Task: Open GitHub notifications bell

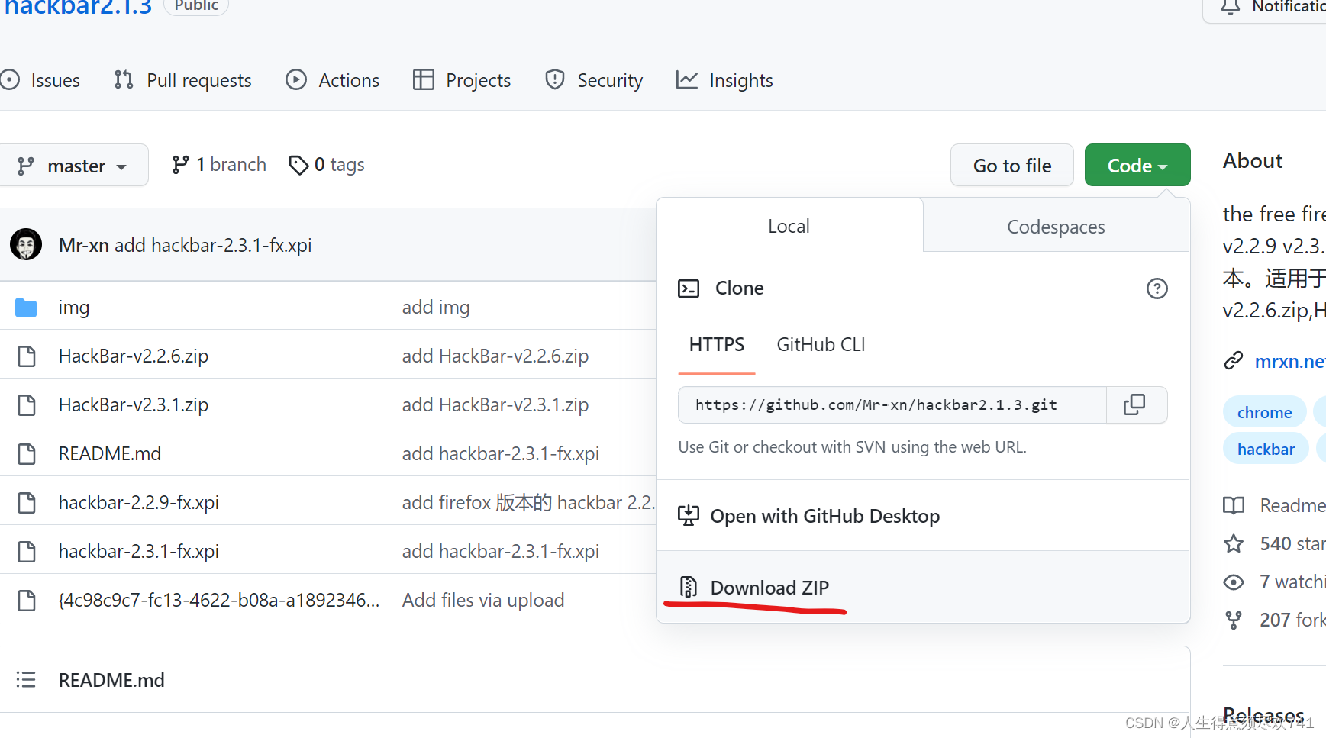Action: click(1230, 7)
